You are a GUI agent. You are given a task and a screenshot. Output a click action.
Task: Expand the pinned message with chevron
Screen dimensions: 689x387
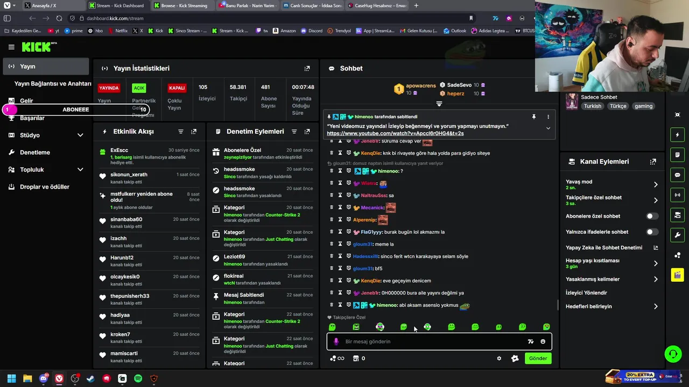point(548,128)
